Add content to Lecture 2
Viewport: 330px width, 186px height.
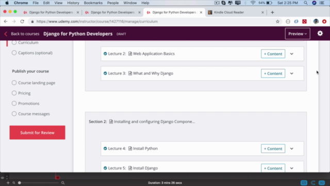click(x=273, y=54)
